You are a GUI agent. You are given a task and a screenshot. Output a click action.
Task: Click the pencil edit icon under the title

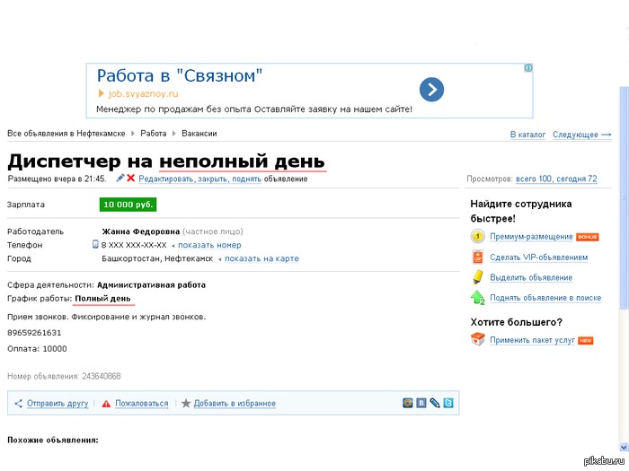click(x=120, y=179)
